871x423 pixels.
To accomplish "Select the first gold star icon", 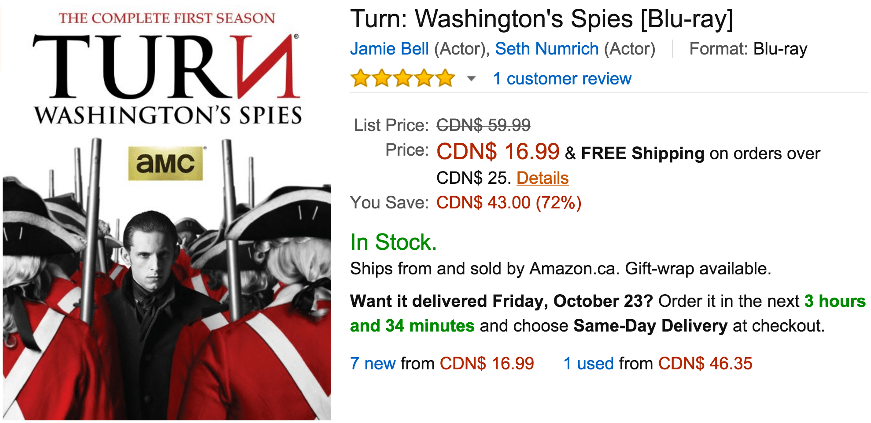I will click(x=360, y=78).
